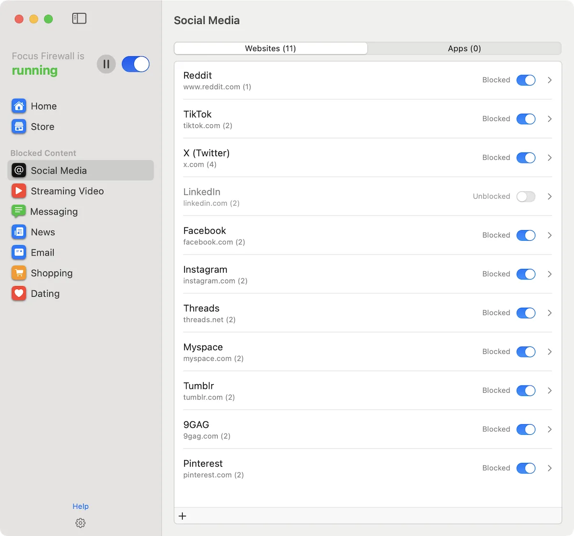
Task: Click the Home house icon
Action: pyautogui.click(x=19, y=106)
